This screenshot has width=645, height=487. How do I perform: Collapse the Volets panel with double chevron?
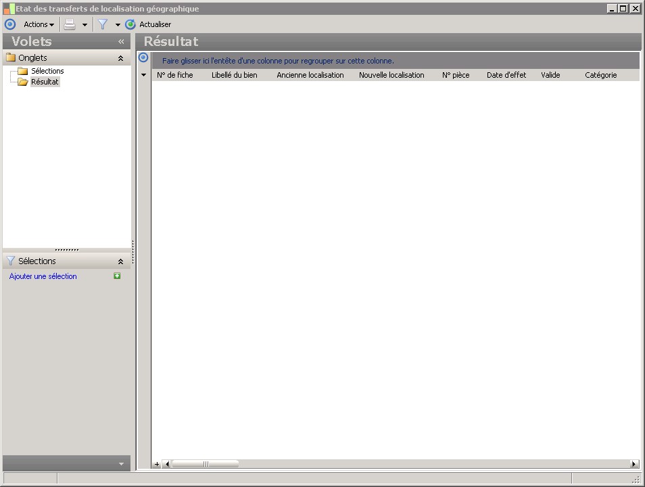pyautogui.click(x=121, y=41)
